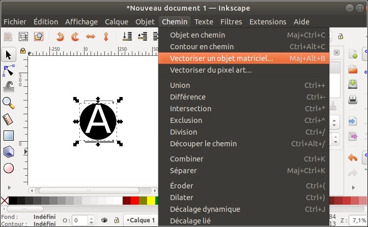The image size is (368, 227).
Task: Click Select all objects icon
Action: (x=8, y=37)
